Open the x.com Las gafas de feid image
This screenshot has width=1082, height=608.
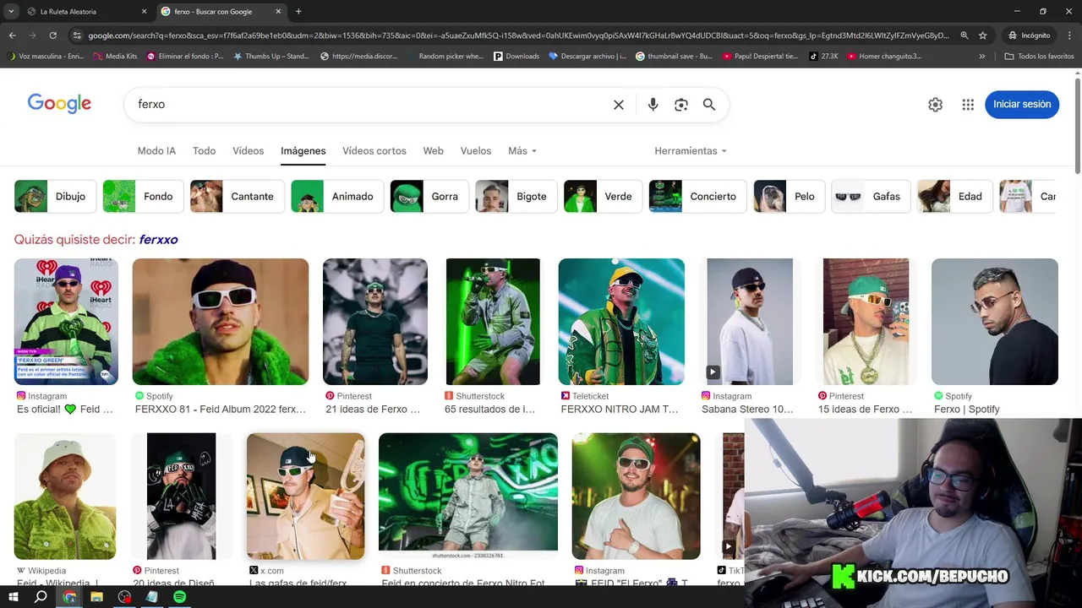point(305,497)
